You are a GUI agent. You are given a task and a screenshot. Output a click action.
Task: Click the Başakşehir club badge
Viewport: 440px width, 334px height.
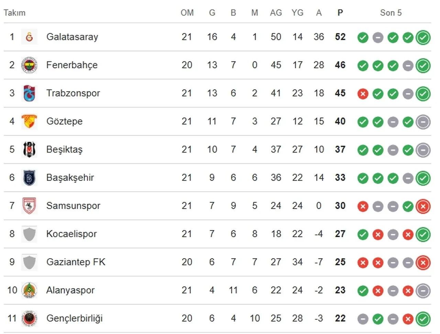30,177
